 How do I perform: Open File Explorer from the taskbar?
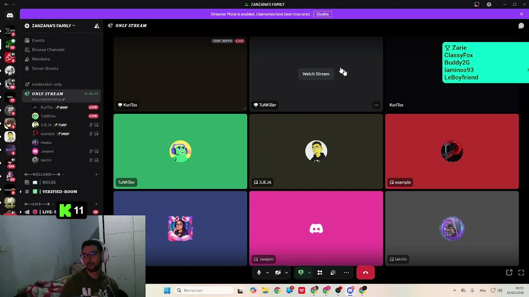pyautogui.click(x=265, y=290)
